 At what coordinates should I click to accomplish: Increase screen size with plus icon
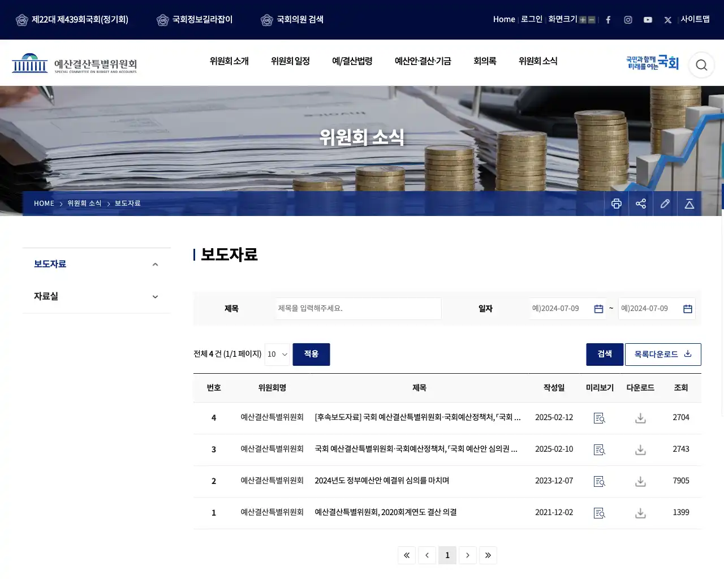click(x=583, y=20)
